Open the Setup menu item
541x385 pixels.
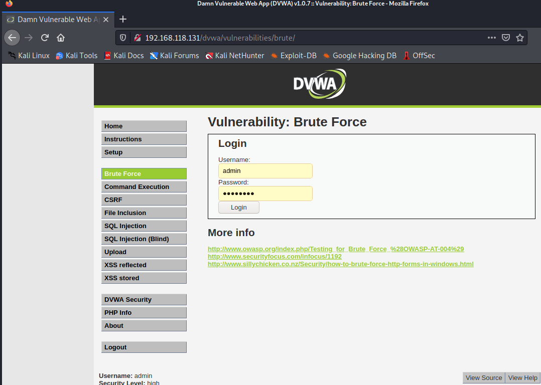point(144,152)
